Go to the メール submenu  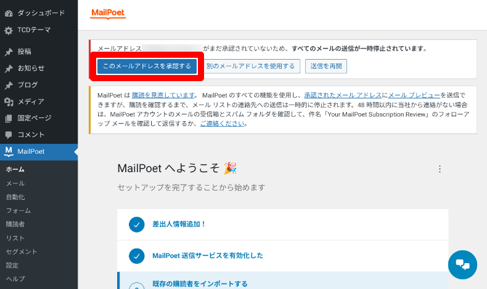pyautogui.click(x=15, y=183)
